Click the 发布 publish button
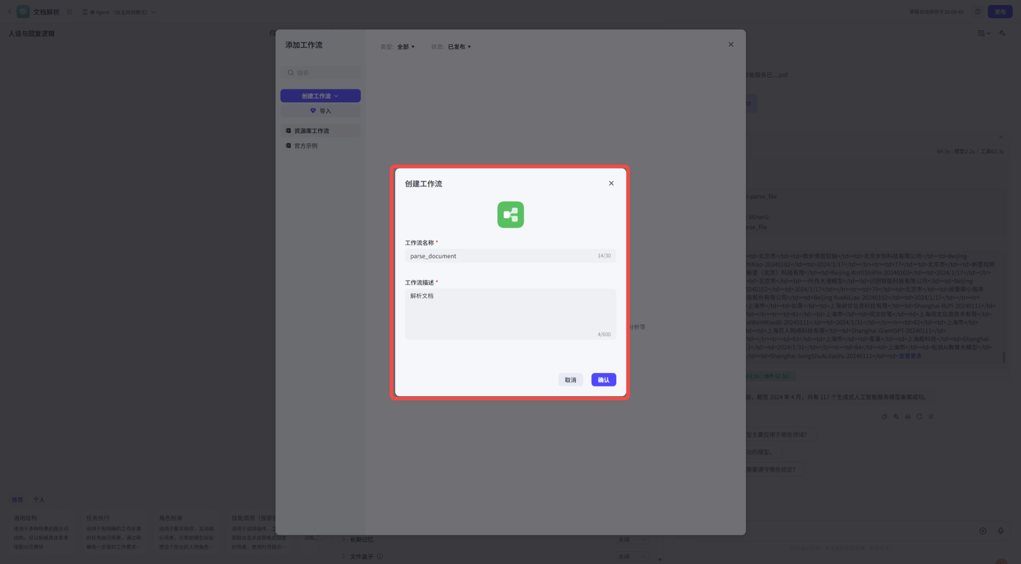The height and width of the screenshot is (564, 1021). [1000, 12]
